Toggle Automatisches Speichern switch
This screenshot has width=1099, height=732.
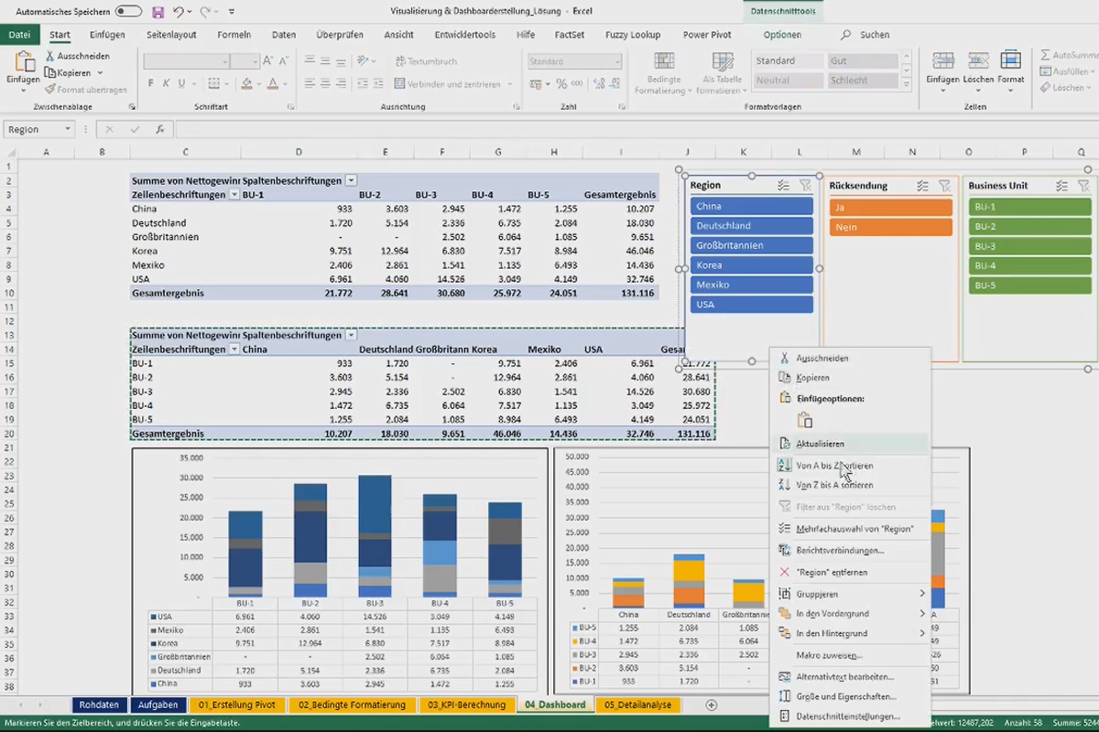coord(128,12)
